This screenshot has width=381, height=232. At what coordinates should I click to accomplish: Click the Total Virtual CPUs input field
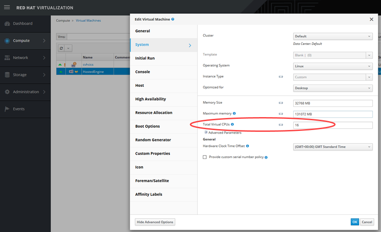point(332,125)
